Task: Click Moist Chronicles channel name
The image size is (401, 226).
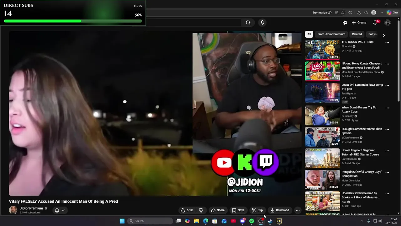Action: coord(351,180)
